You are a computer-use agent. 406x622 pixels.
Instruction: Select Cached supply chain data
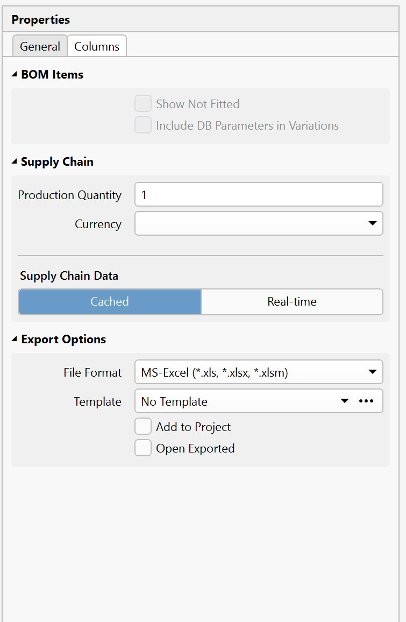pos(110,302)
